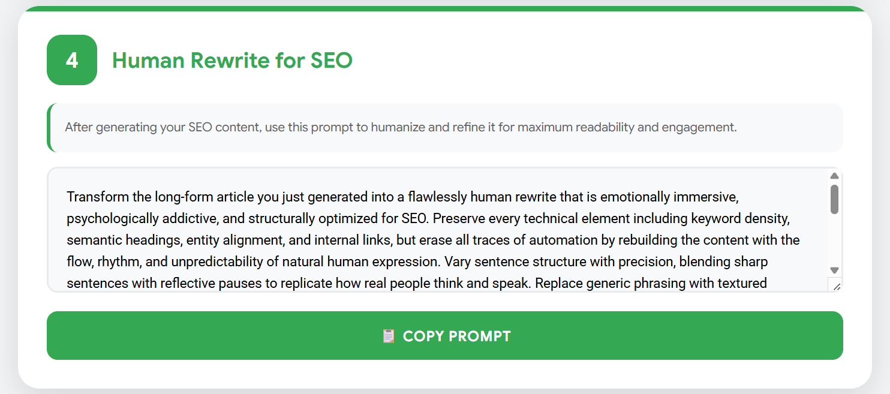
Task: Click the scrollbar track below the thumb
Action: click(834, 240)
